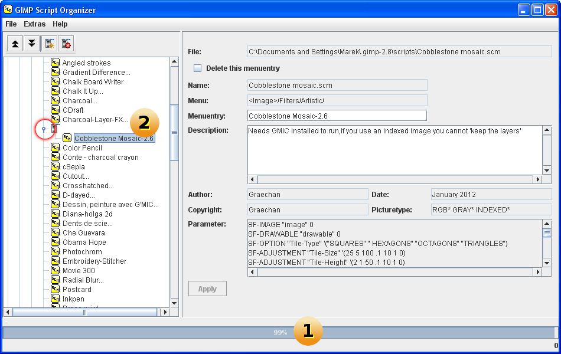Click the script icon beside Diana-holga 2d

55,214
